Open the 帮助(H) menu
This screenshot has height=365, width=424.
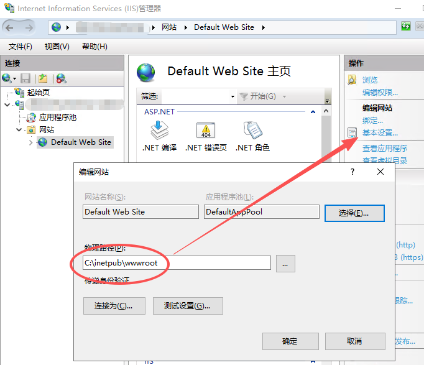pos(94,47)
